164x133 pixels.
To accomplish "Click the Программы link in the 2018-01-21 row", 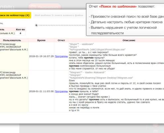I will pyautogui.click(x=61, y=91).
